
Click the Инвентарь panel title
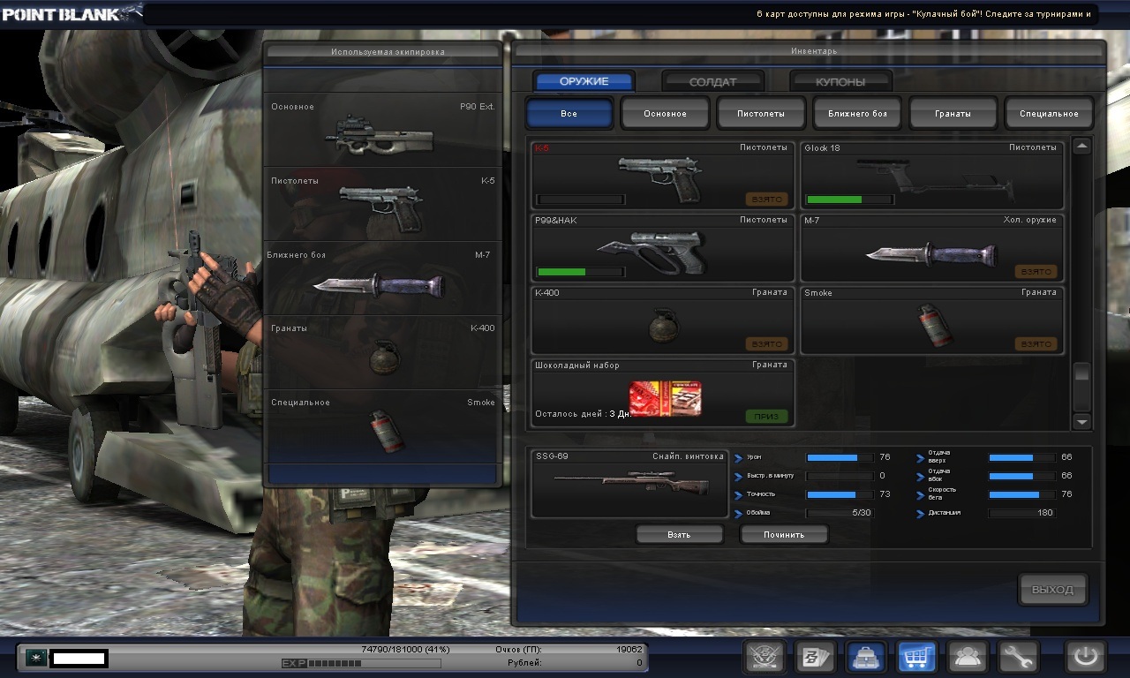click(x=814, y=51)
